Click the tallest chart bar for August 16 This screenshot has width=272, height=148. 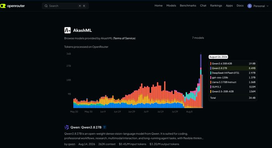click(x=201, y=81)
